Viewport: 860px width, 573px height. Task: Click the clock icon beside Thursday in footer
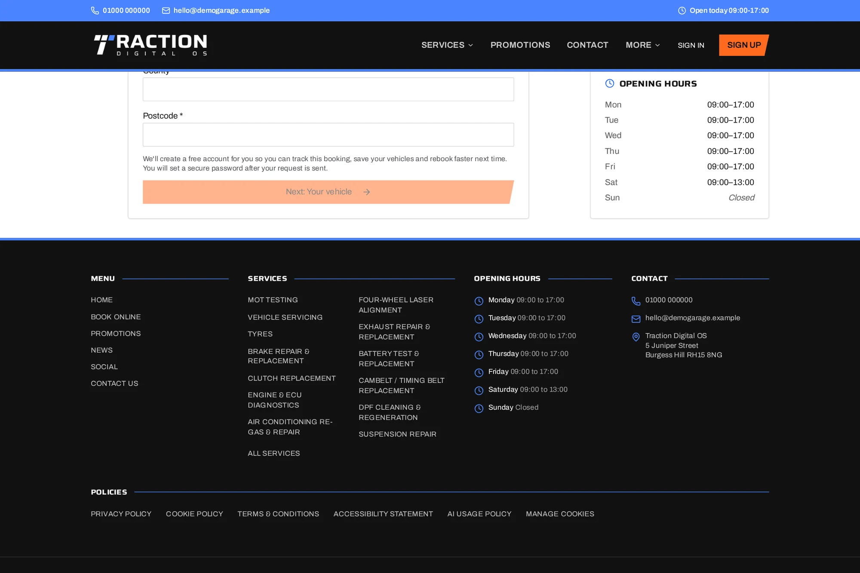[x=479, y=355]
